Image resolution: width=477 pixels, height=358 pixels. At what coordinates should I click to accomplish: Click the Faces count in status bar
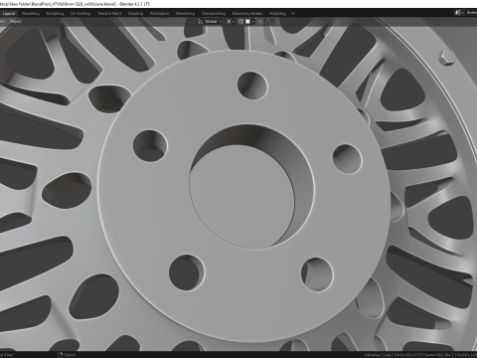point(438,355)
